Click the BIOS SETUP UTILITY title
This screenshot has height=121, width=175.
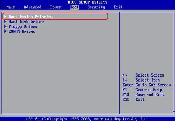[87, 2]
